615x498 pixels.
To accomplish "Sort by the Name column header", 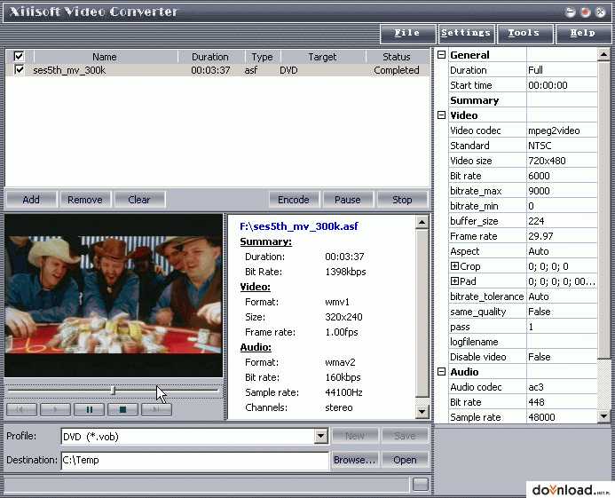I will (x=105, y=57).
